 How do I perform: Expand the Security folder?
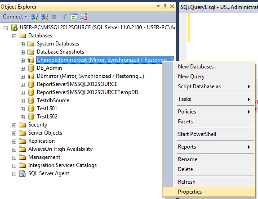tap(14, 125)
